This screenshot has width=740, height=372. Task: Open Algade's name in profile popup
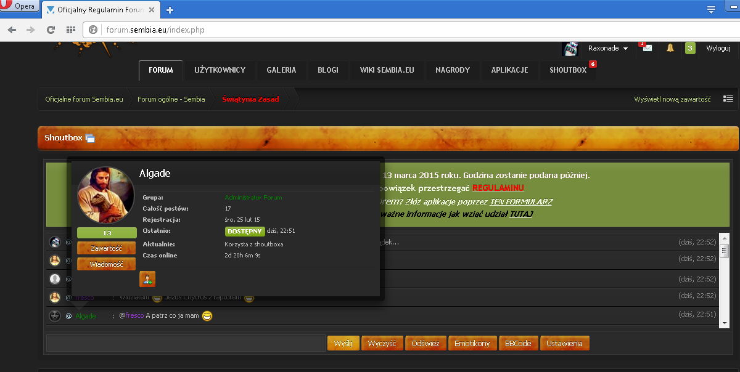pos(155,174)
